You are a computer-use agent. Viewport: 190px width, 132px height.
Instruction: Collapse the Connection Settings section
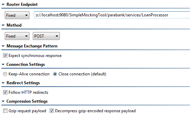3,64
